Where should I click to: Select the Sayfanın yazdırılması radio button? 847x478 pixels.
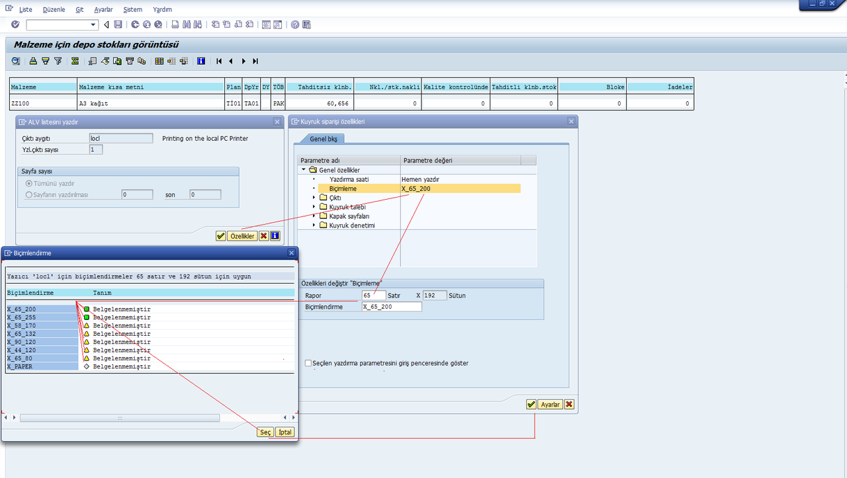pyautogui.click(x=28, y=194)
